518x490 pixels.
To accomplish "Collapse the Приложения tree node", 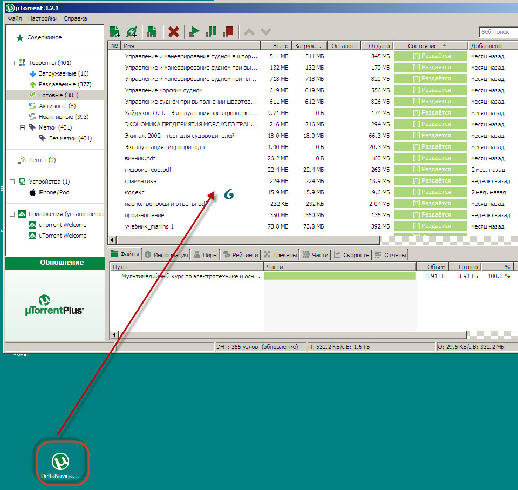I will point(12,214).
